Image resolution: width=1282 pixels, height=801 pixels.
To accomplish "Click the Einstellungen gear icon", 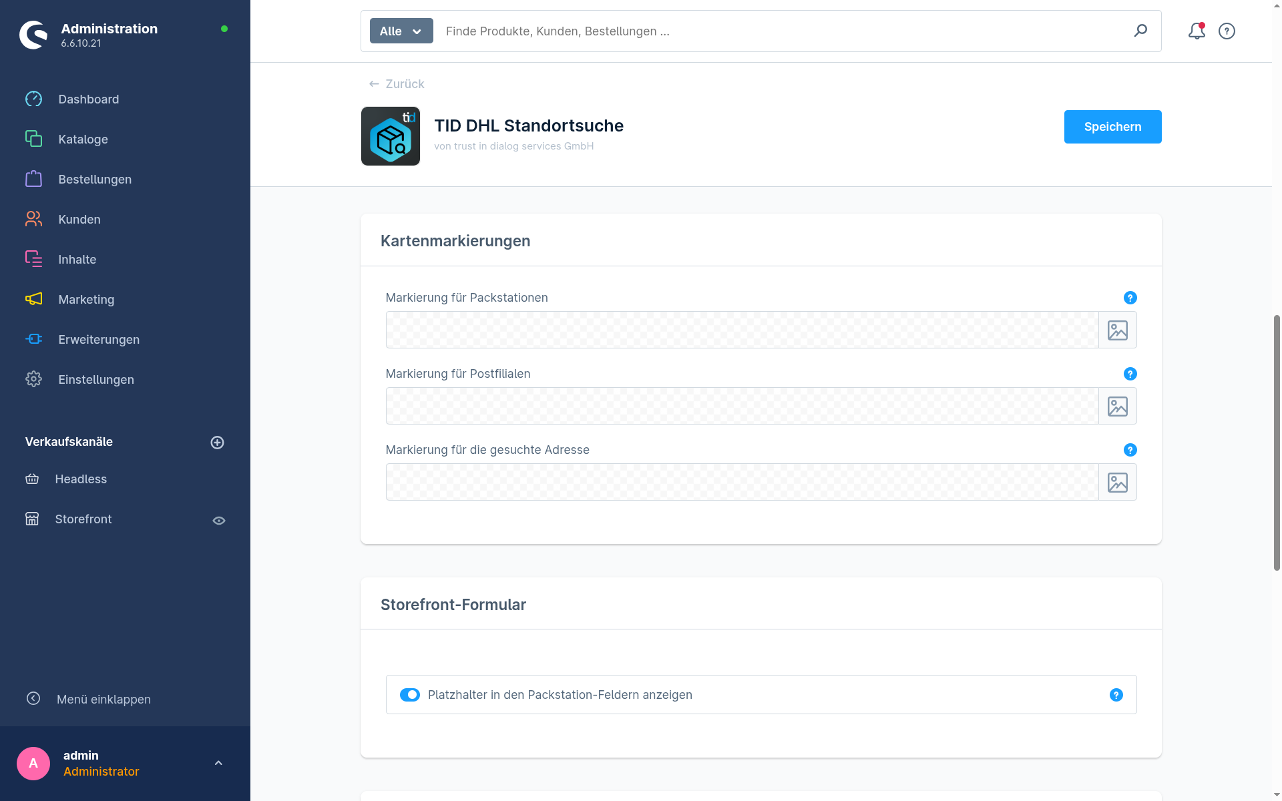I will pos(33,379).
